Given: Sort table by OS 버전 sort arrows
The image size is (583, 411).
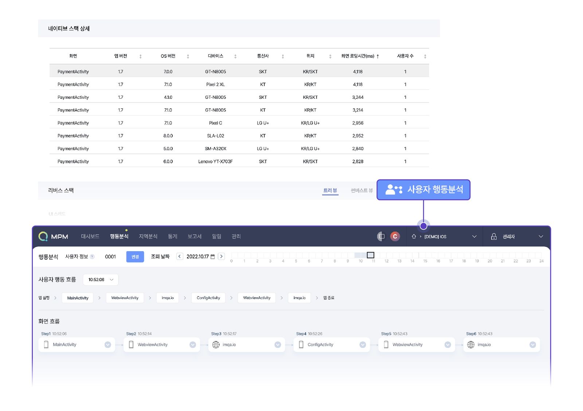Looking at the screenshot, I should click(x=188, y=56).
